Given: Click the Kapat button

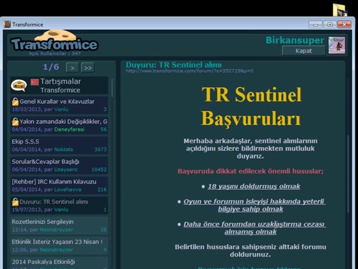Looking at the screenshot, I should coord(304,50).
